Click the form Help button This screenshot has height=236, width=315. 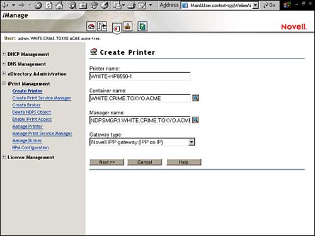184,162
